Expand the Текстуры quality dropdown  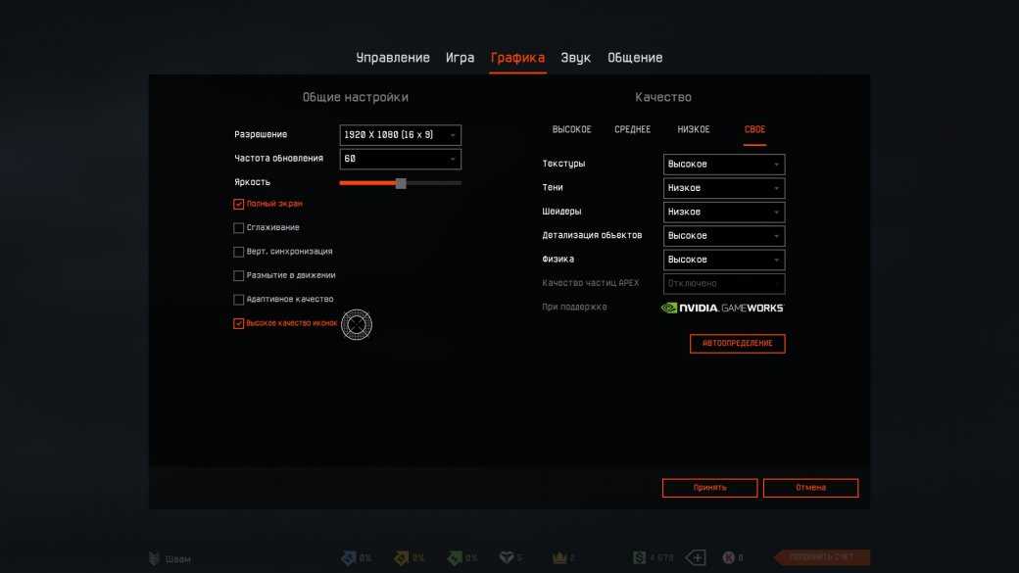point(723,165)
